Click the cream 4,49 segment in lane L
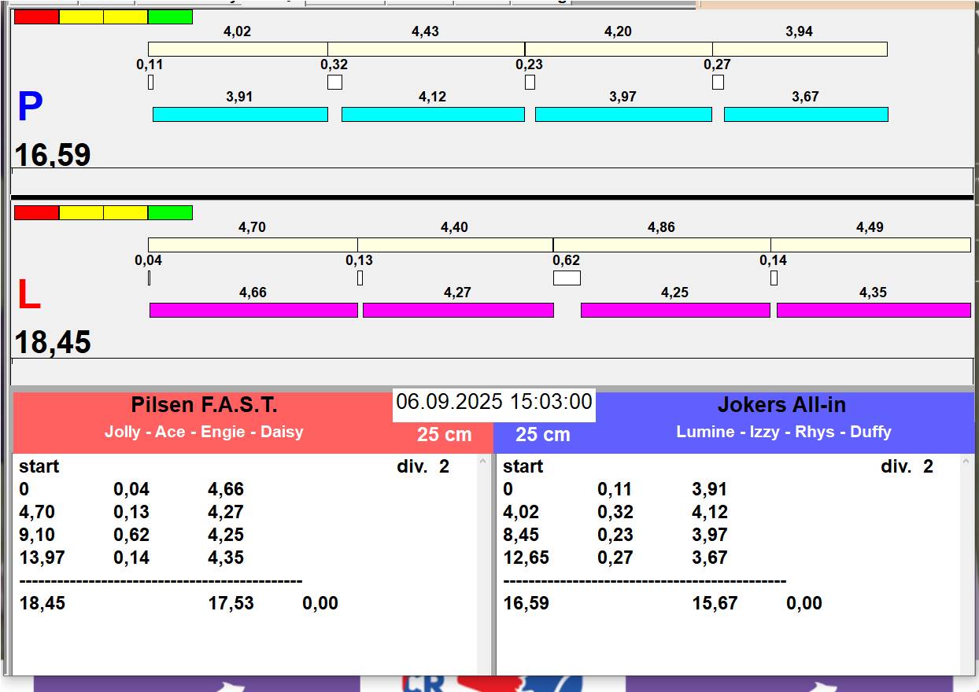The image size is (979, 692). click(871, 245)
